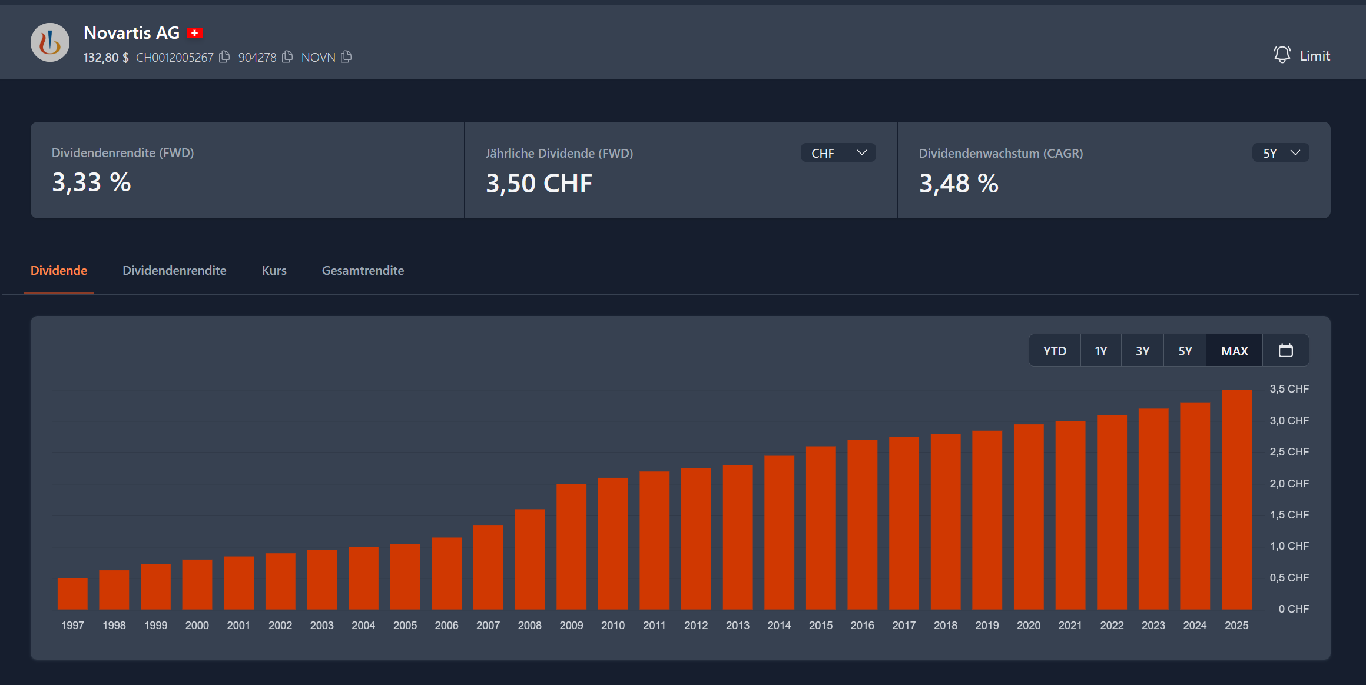Image resolution: width=1366 pixels, height=685 pixels.
Task: Choose the 5Y chart range button
Action: [1185, 351]
